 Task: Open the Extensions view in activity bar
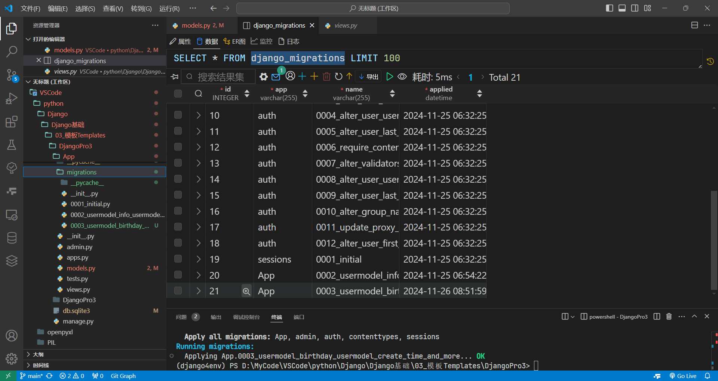pyautogui.click(x=12, y=122)
